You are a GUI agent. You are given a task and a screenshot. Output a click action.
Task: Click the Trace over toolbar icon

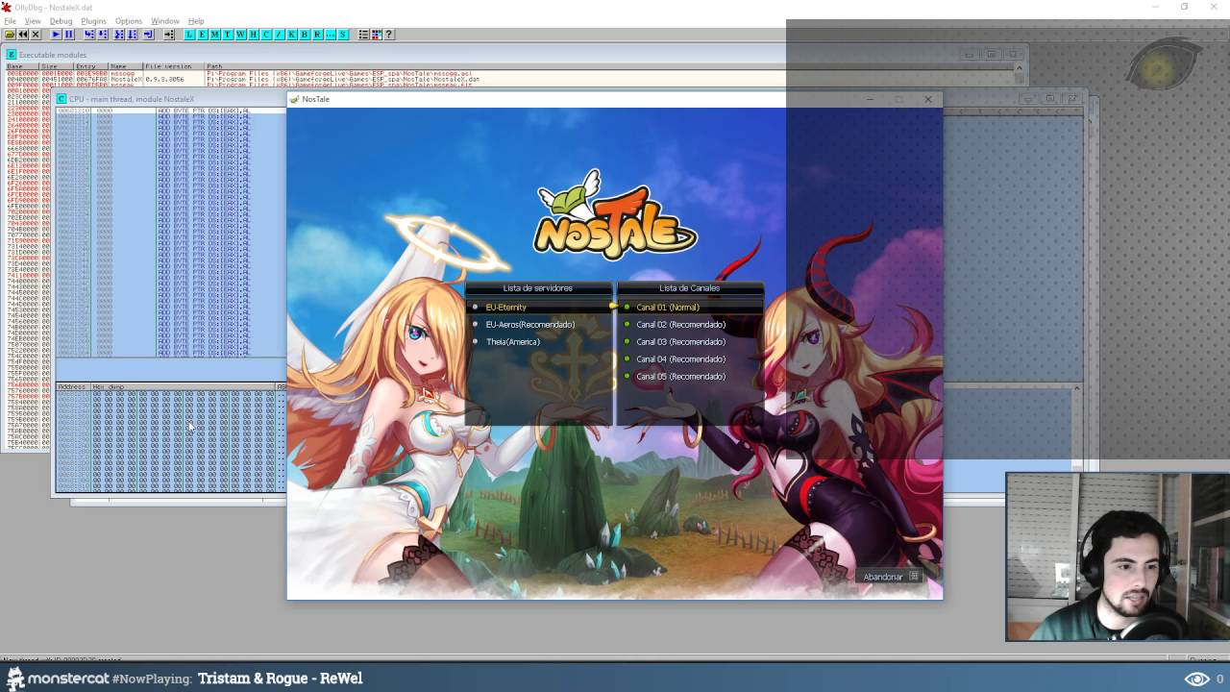(x=132, y=35)
